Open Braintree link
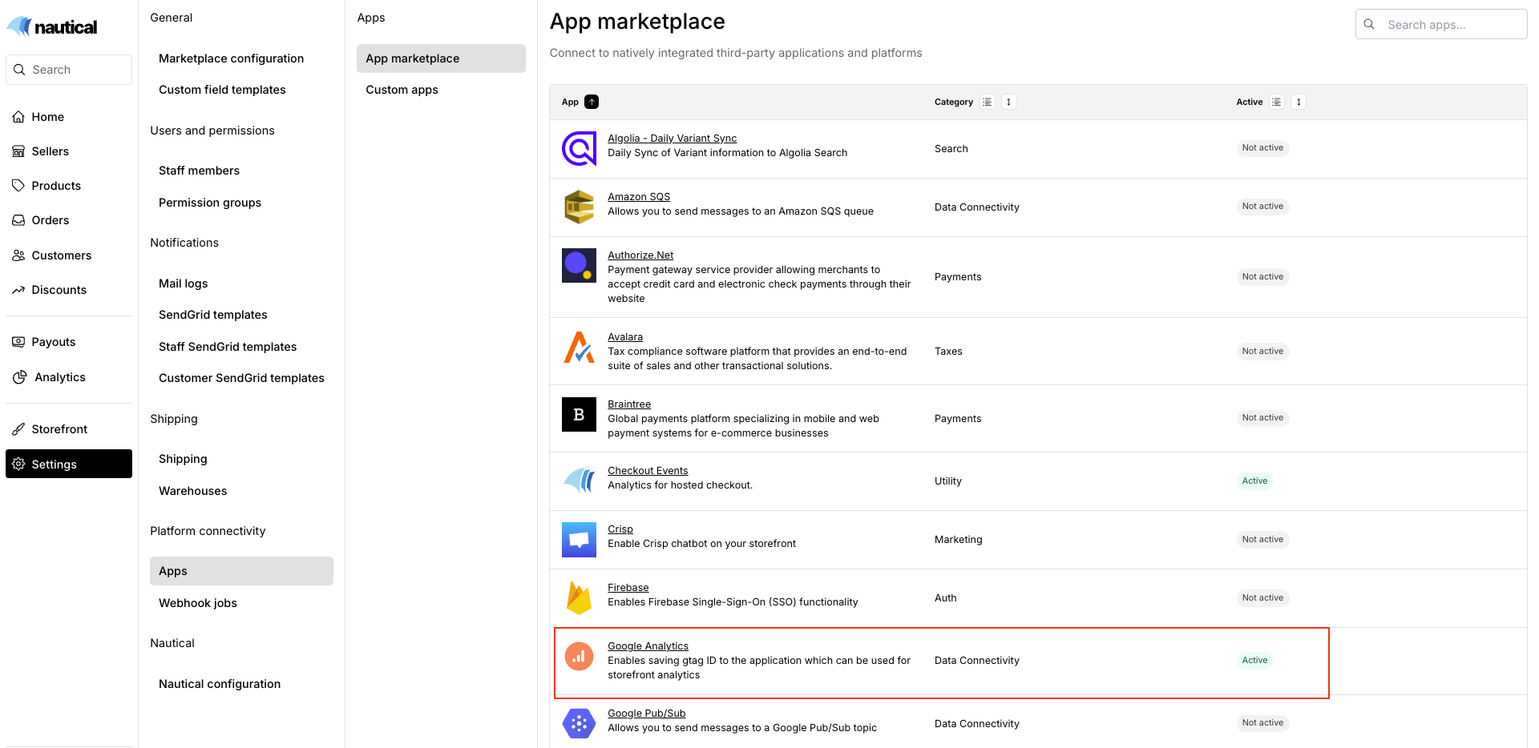Screen dimensions: 1539x748 629,404
